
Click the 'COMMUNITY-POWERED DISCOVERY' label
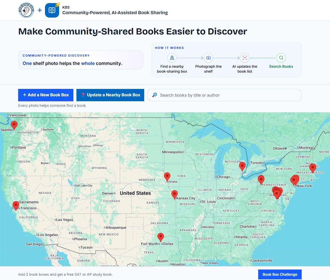[x=56, y=55]
